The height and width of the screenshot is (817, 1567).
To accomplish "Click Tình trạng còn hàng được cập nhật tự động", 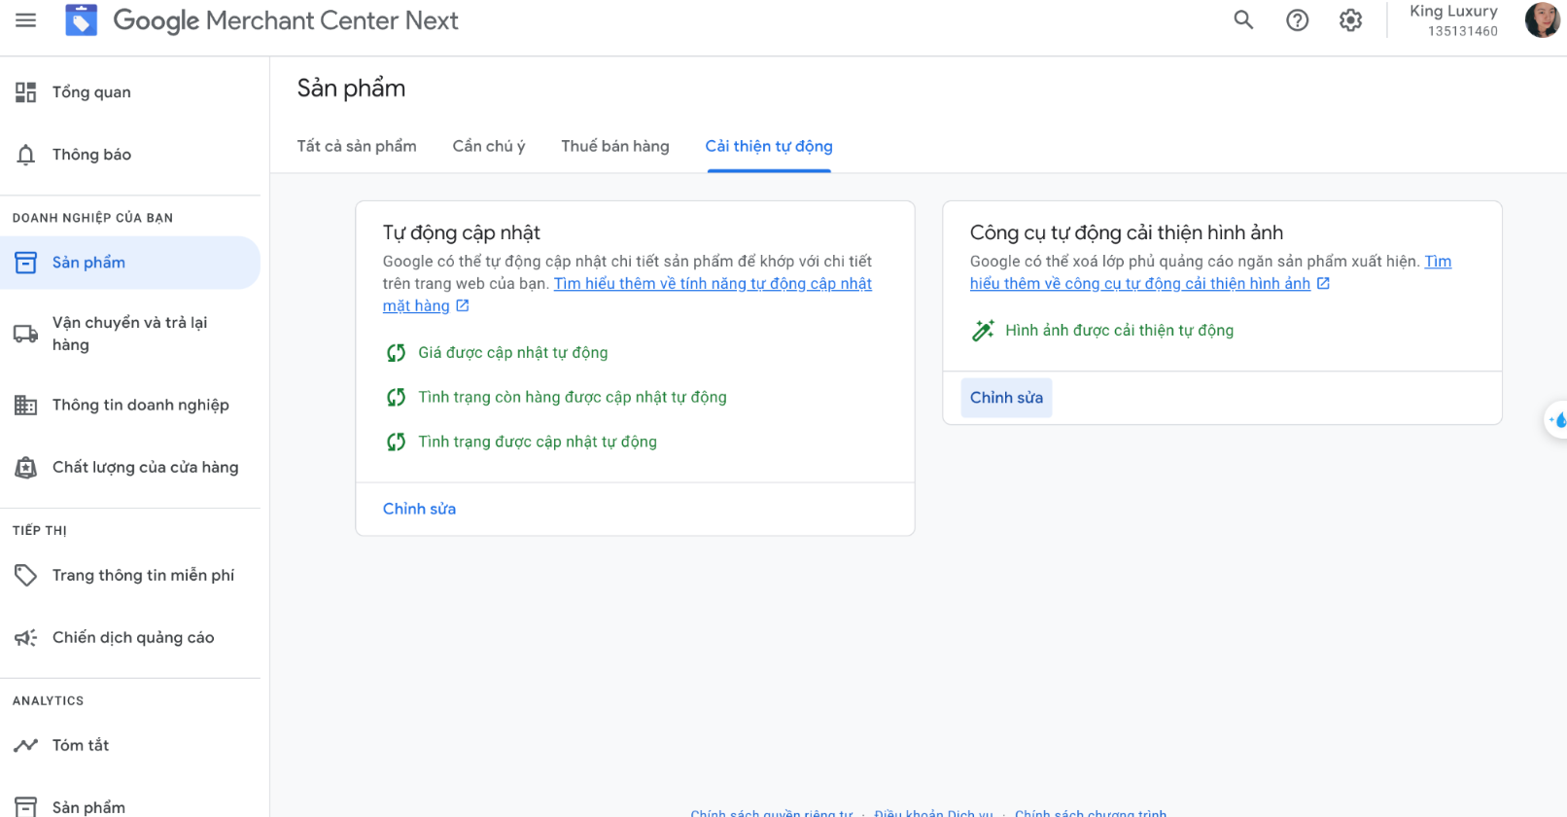I will [x=573, y=398].
